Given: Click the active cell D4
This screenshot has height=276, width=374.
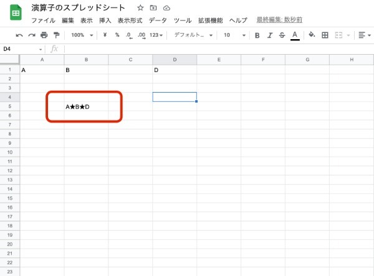Looking at the screenshot, I should point(175,97).
